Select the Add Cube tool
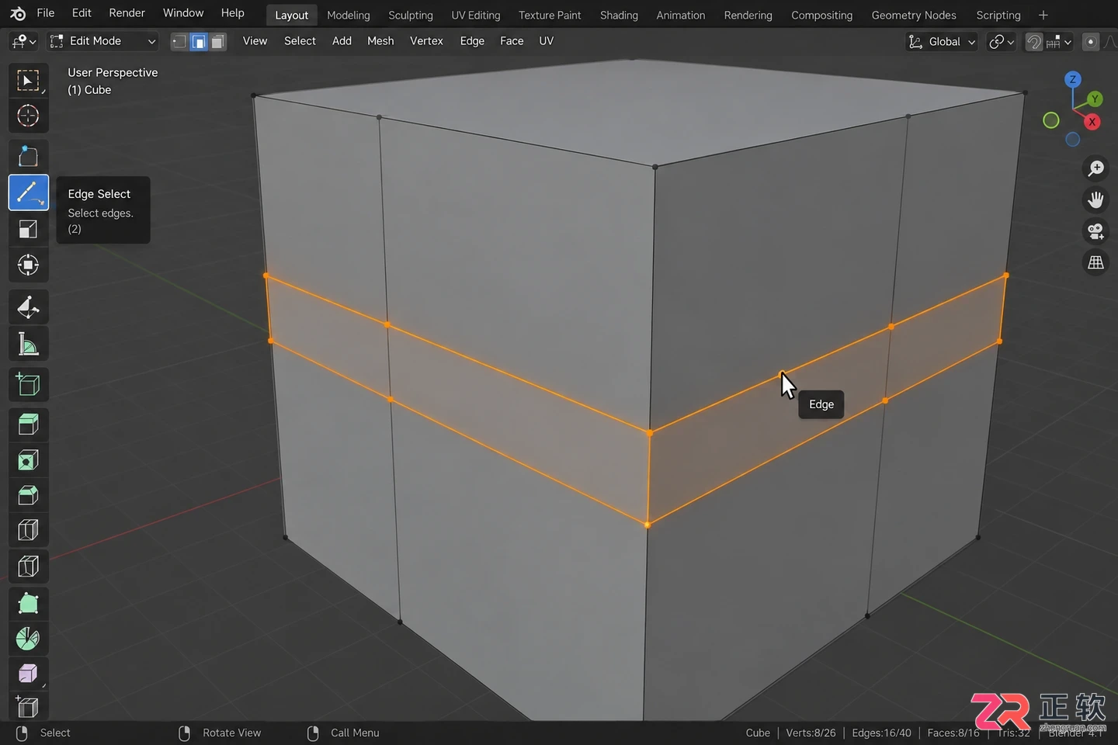The height and width of the screenshot is (745, 1118). (x=28, y=384)
